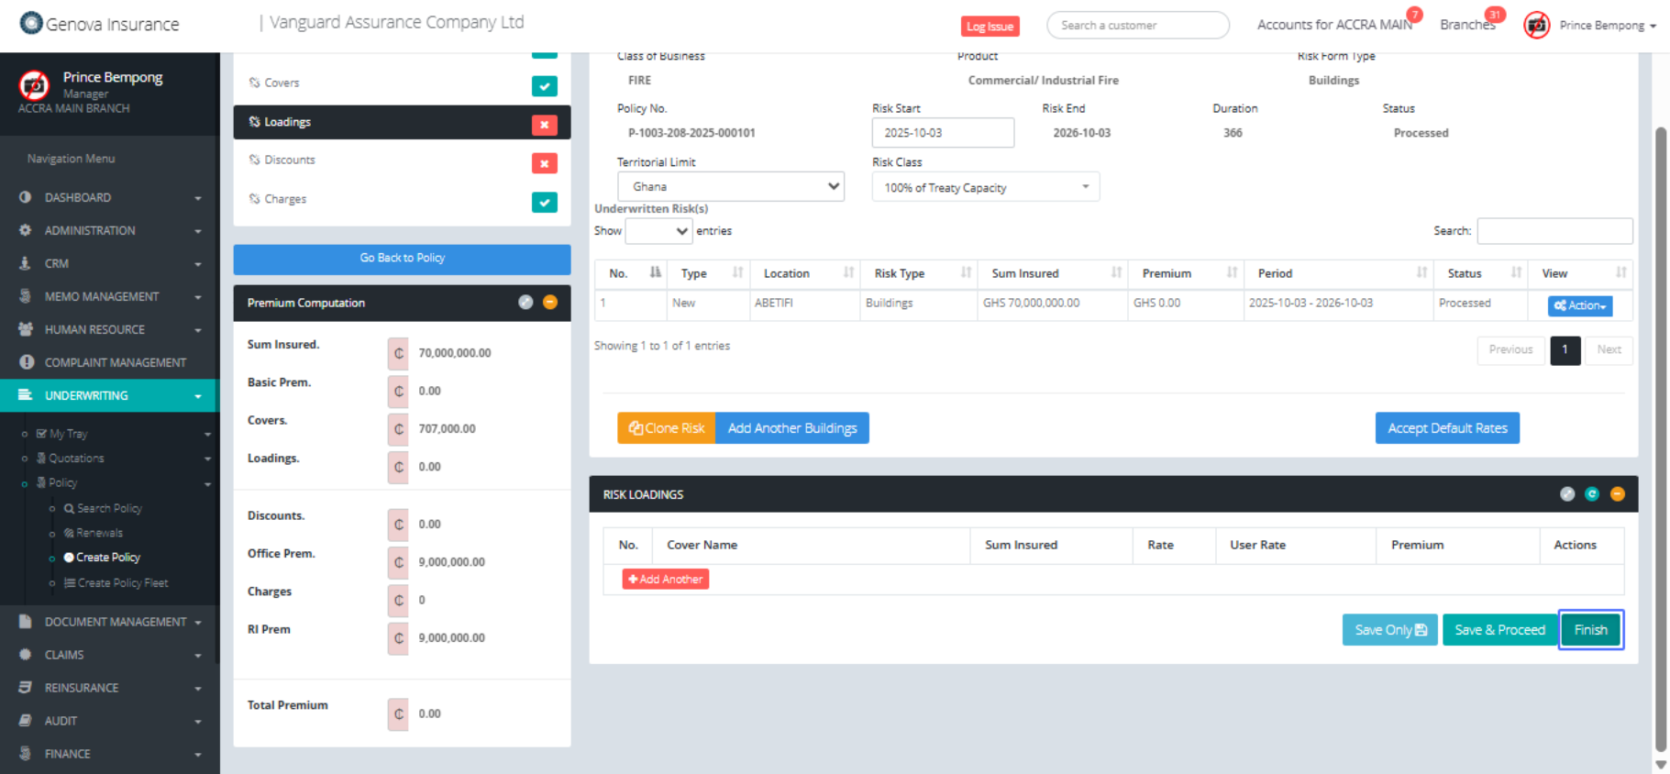The width and height of the screenshot is (1670, 774).
Task: Click the Search a customer field
Action: [1137, 26]
